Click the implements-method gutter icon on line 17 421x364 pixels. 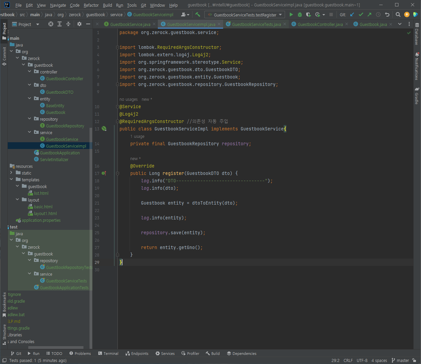point(104,173)
